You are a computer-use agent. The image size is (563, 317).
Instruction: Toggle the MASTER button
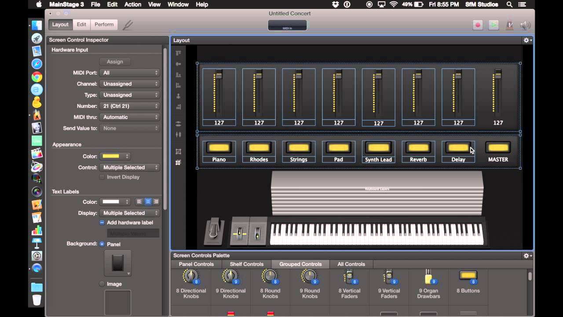click(x=498, y=147)
